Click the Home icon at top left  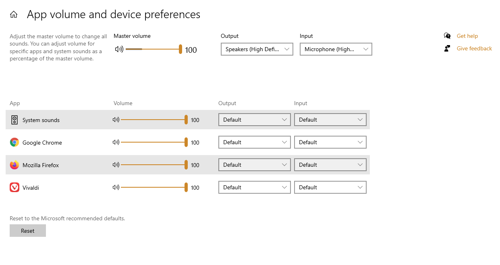(14, 15)
